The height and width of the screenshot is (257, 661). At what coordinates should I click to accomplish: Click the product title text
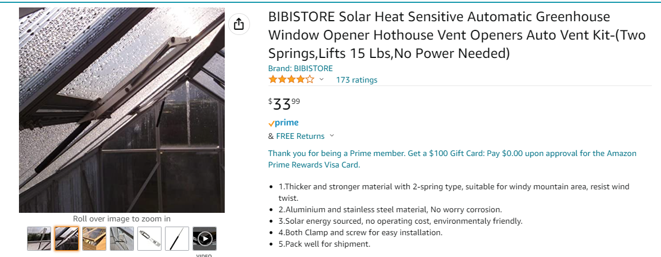click(457, 35)
